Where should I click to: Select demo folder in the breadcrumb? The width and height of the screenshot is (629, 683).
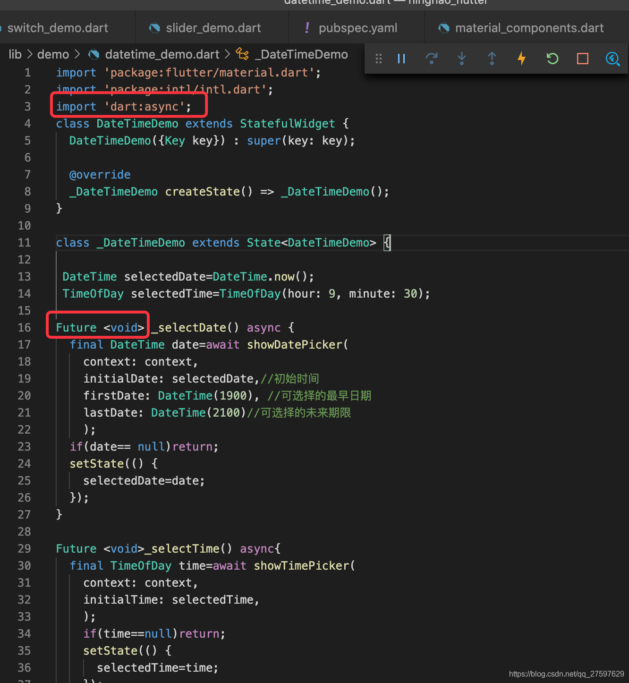click(53, 54)
